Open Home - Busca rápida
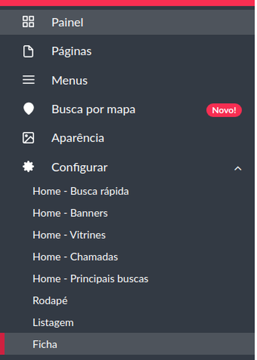257x360 pixels. [81, 192]
